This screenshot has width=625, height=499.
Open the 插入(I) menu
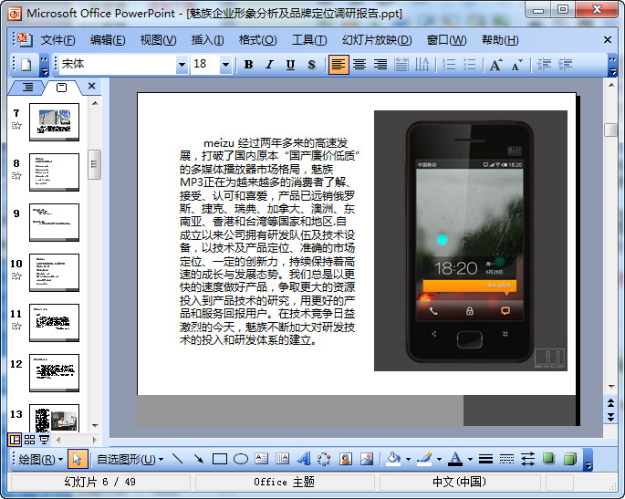pos(207,40)
